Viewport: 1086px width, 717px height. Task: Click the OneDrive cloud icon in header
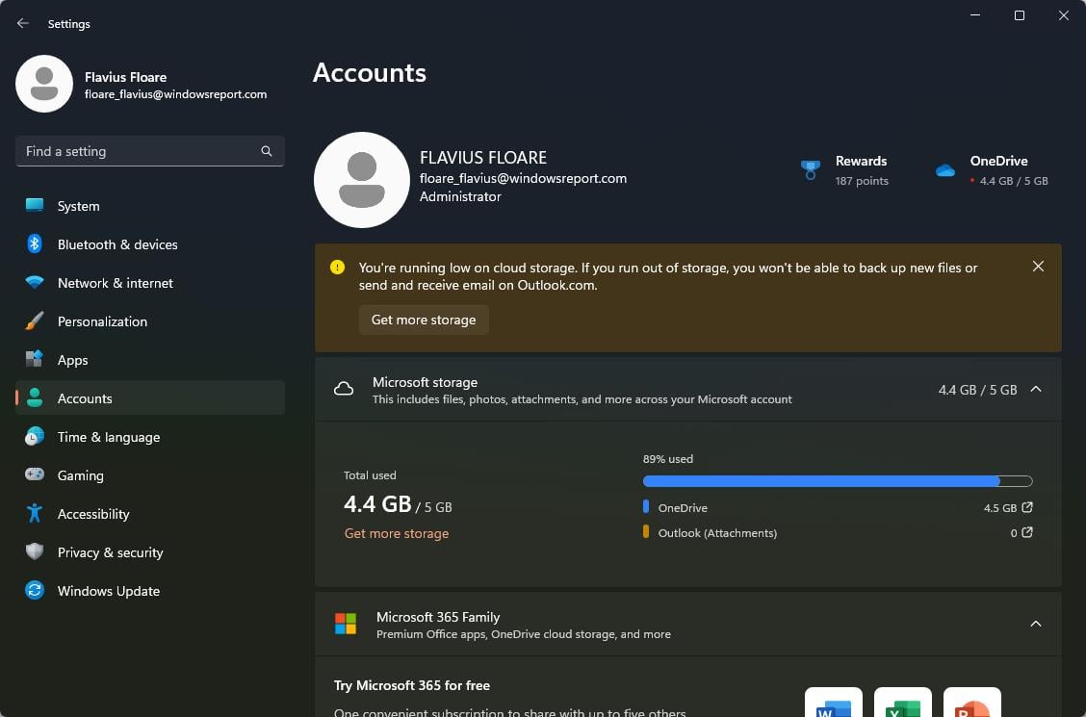pos(945,170)
